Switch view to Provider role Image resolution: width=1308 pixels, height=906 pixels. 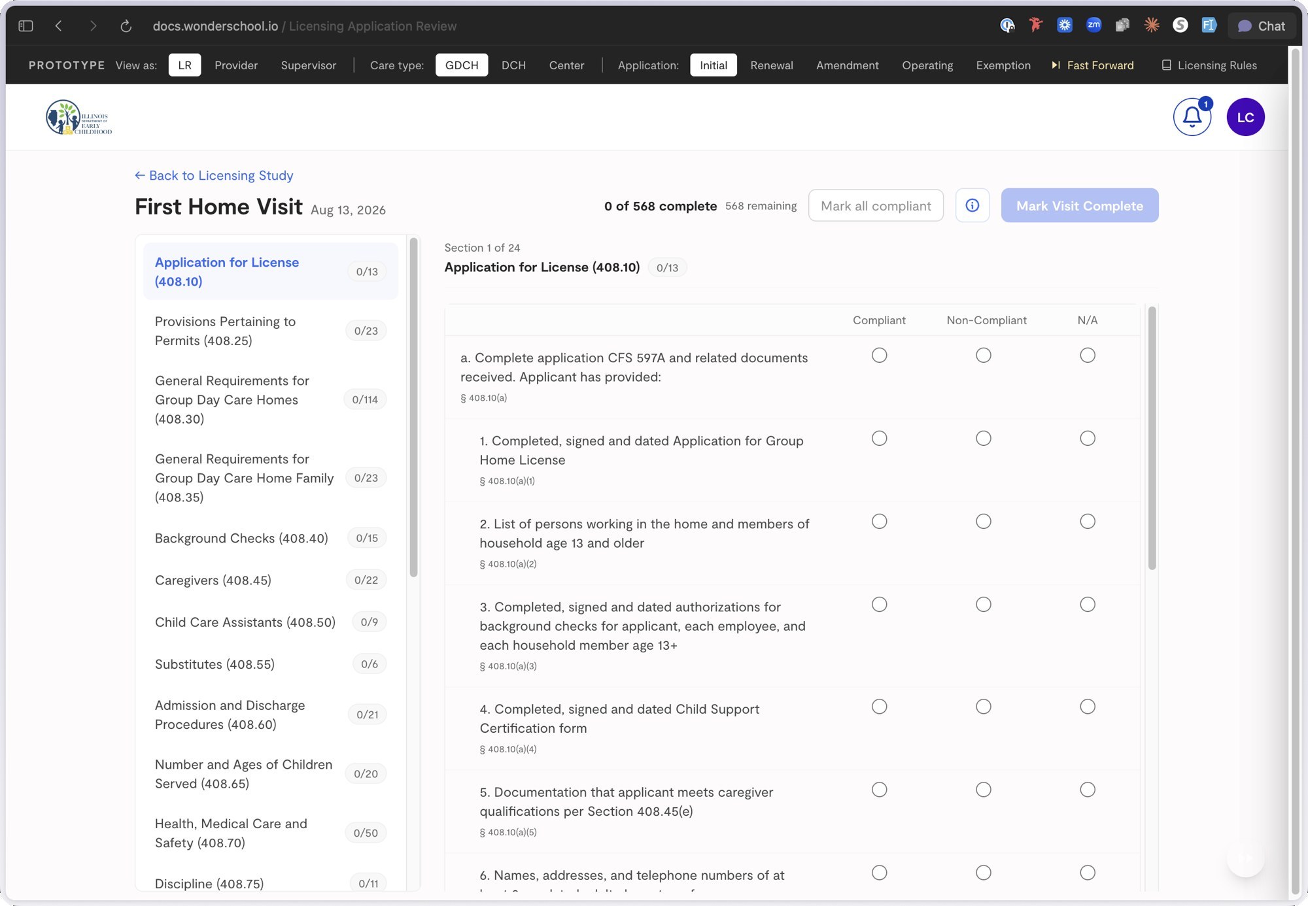point(236,65)
